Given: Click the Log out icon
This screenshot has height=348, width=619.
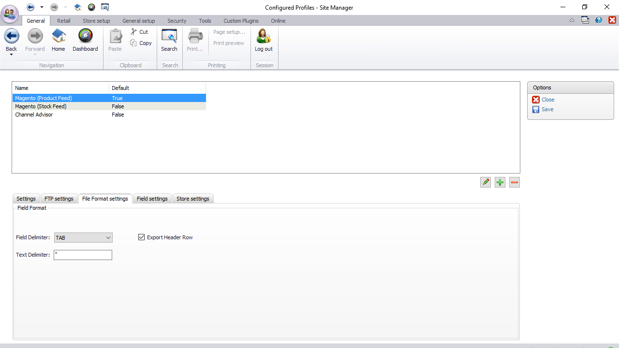Looking at the screenshot, I should click(x=264, y=36).
